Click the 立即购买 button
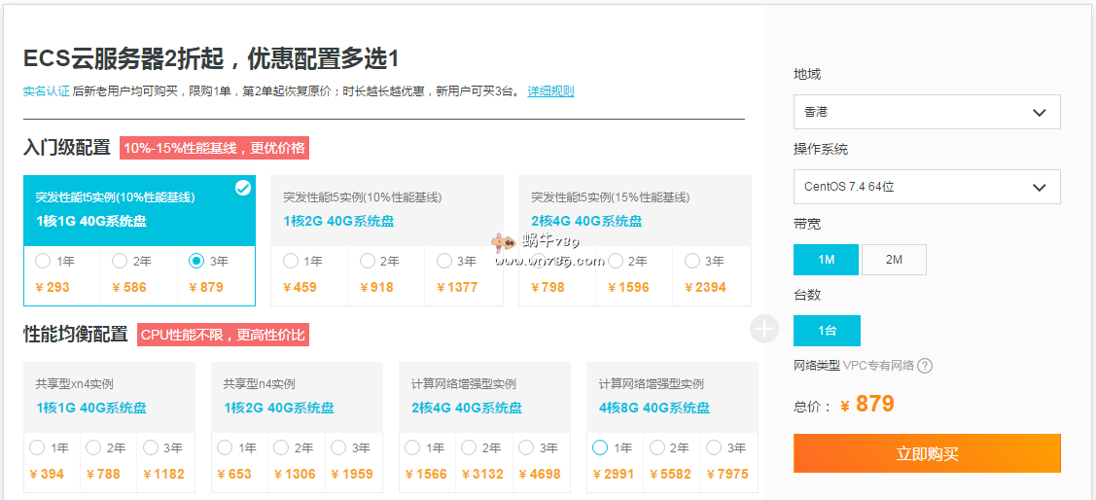Screen dimensions: 1096x500 point(926,453)
